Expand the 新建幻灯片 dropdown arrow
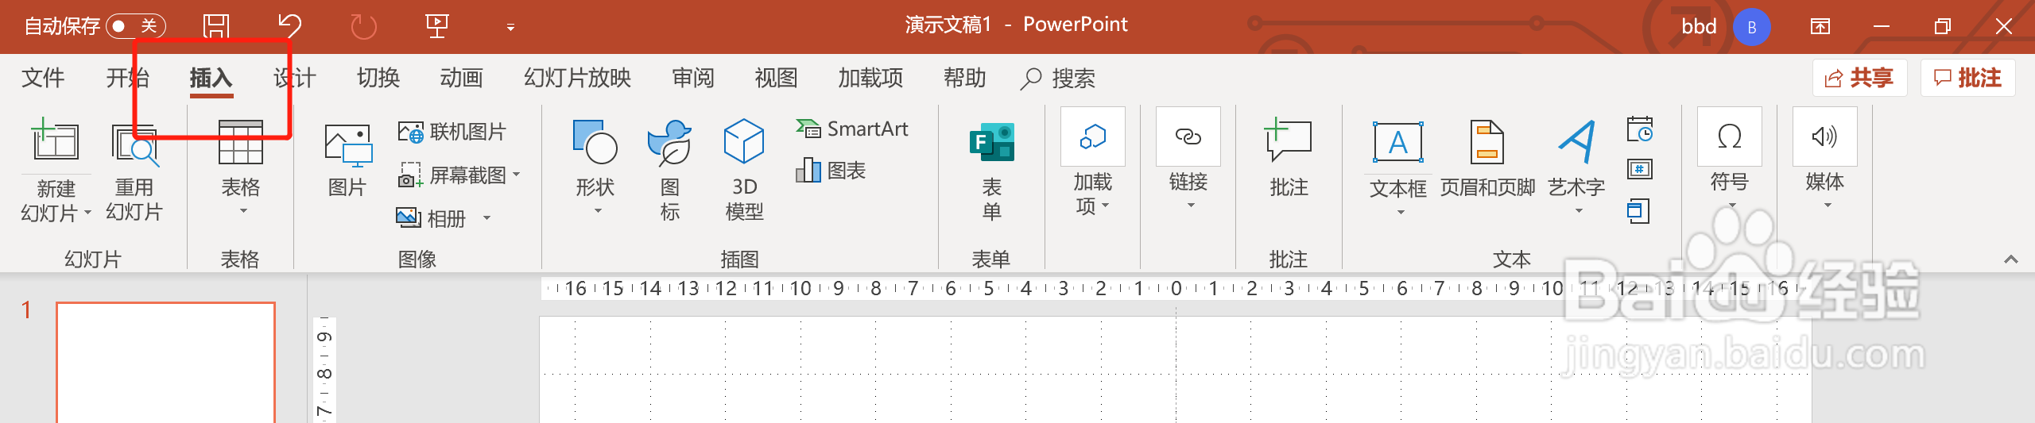The width and height of the screenshot is (2035, 423). (x=87, y=213)
